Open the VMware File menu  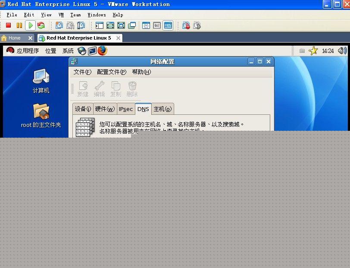(x=12, y=15)
